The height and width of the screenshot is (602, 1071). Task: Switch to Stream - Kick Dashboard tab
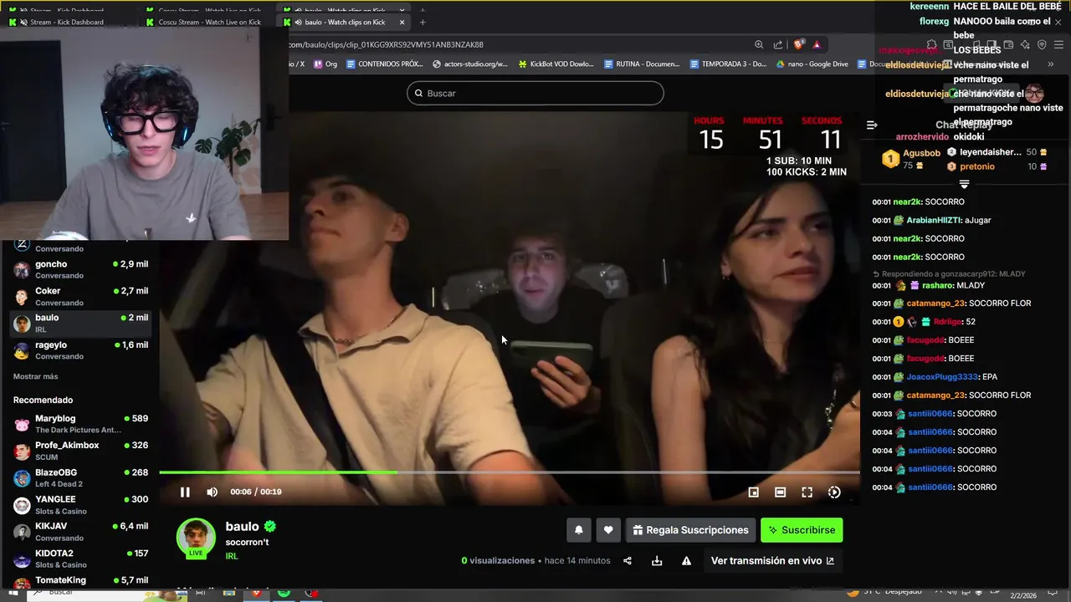(67, 23)
